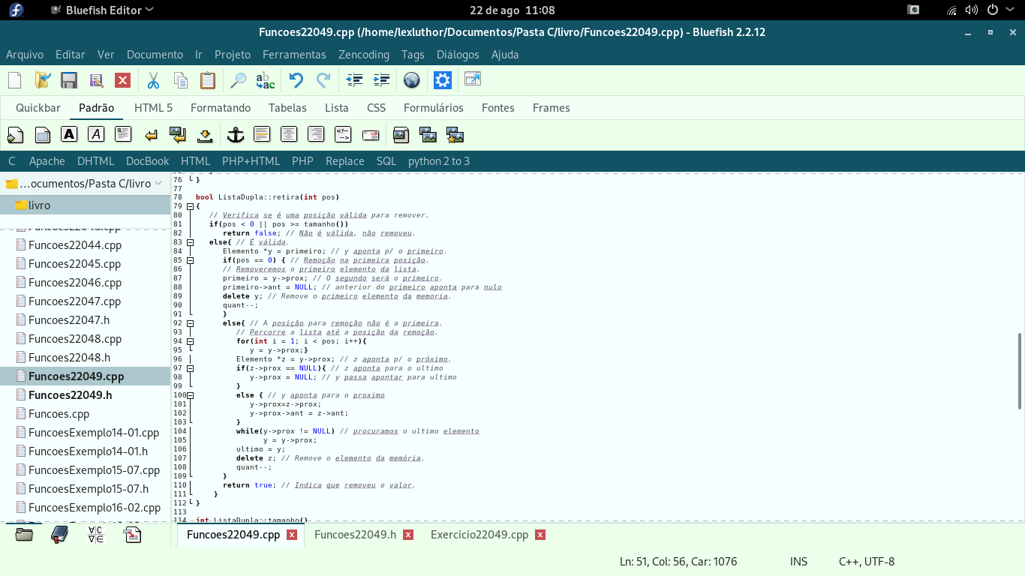Open character map sidebar tab icon

pyautogui.click(x=96, y=535)
